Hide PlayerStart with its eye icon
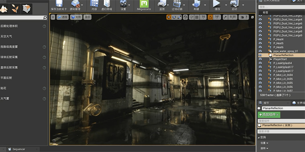 point(260,59)
